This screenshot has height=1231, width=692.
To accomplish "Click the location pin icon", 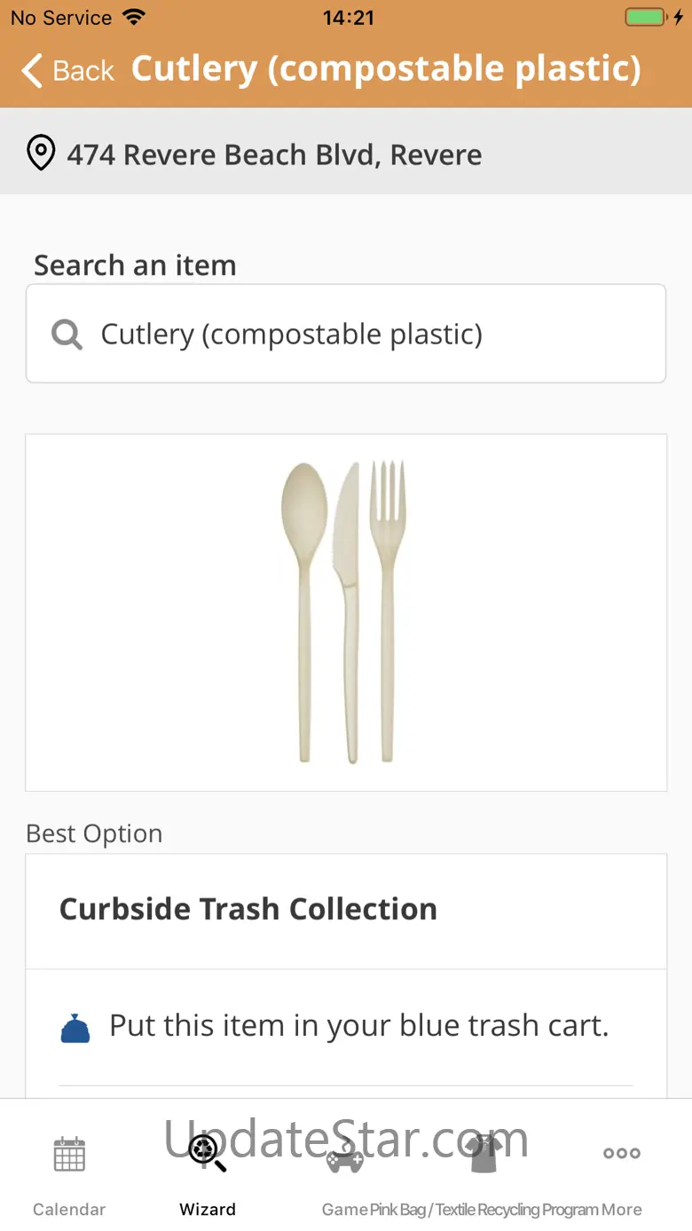I will click(41, 154).
